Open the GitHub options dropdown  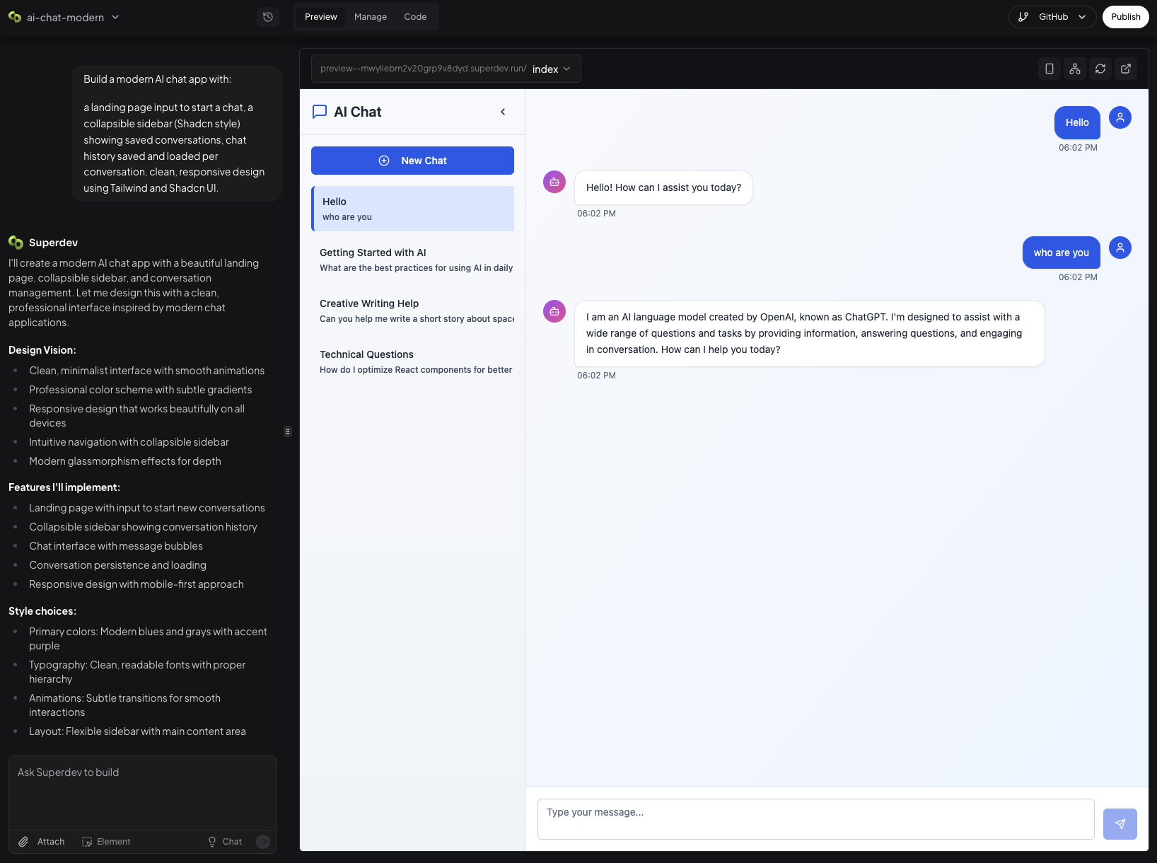[x=1081, y=16]
